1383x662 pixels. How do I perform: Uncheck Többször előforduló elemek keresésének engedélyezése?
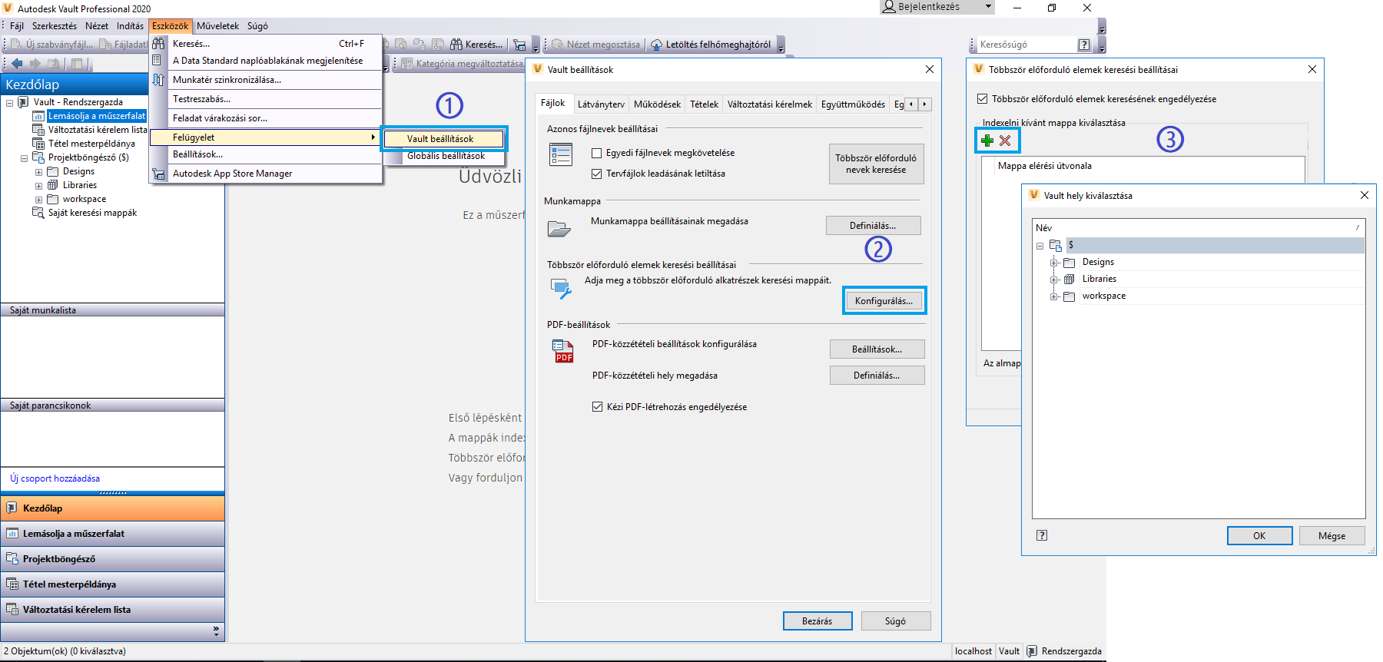pos(982,99)
